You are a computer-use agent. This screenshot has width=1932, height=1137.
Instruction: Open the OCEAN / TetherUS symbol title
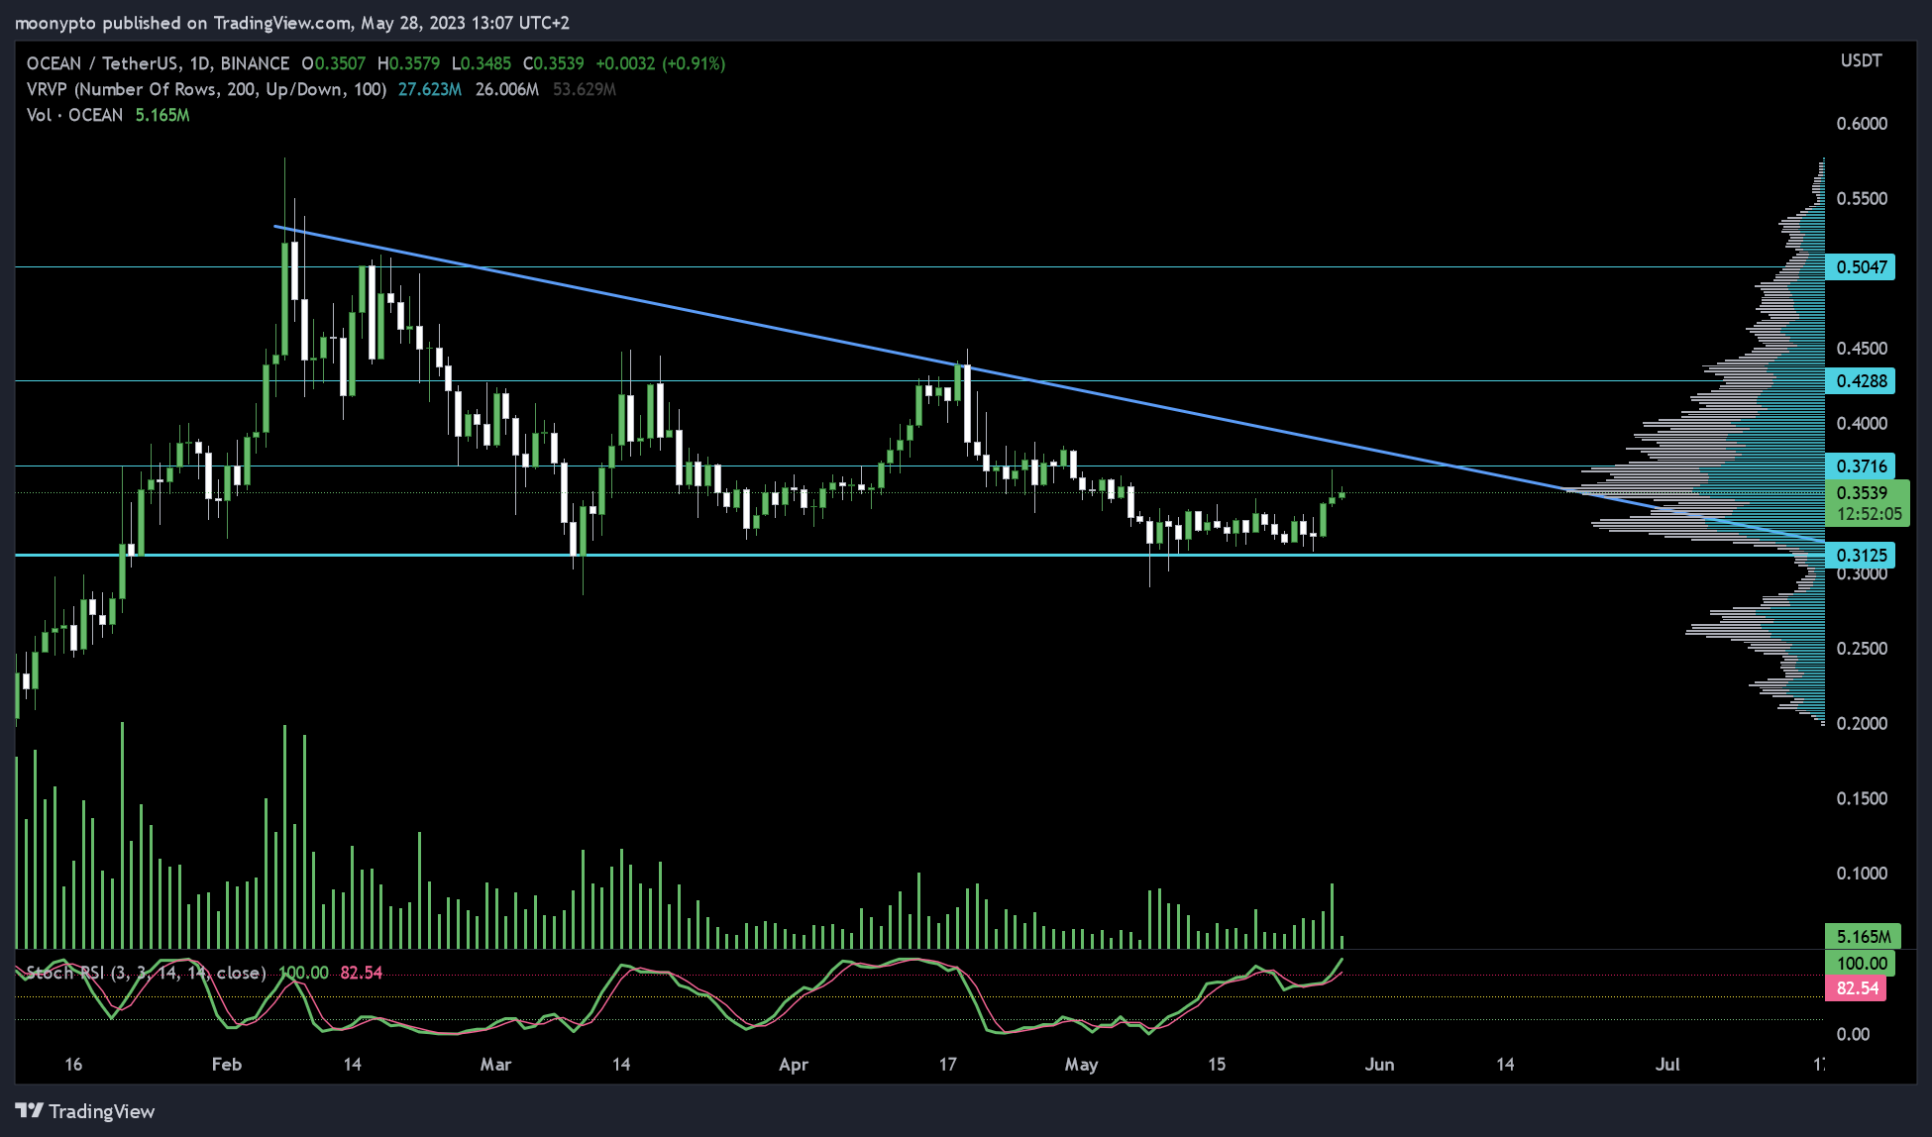(158, 63)
